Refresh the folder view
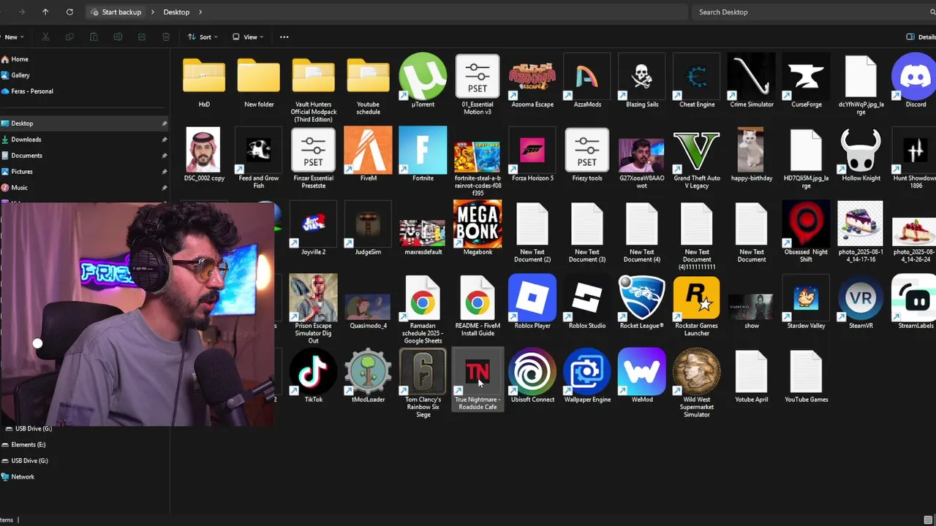 click(69, 12)
